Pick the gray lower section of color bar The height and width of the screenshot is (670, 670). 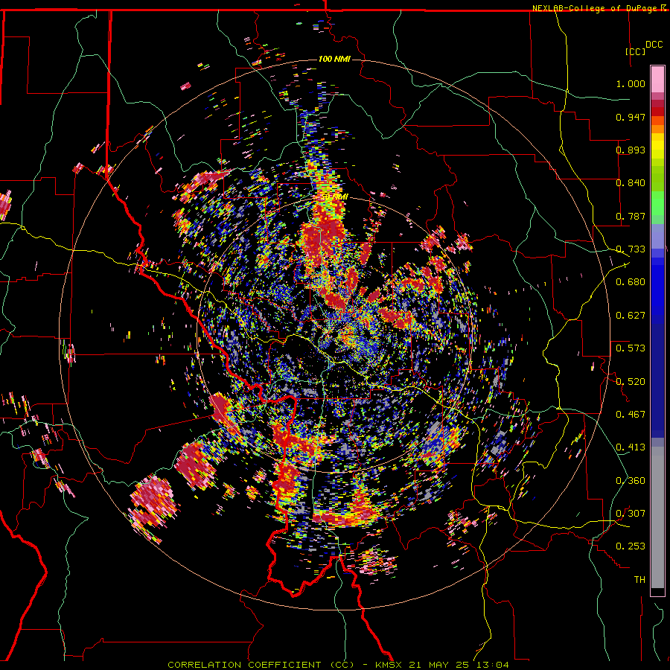click(657, 517)
